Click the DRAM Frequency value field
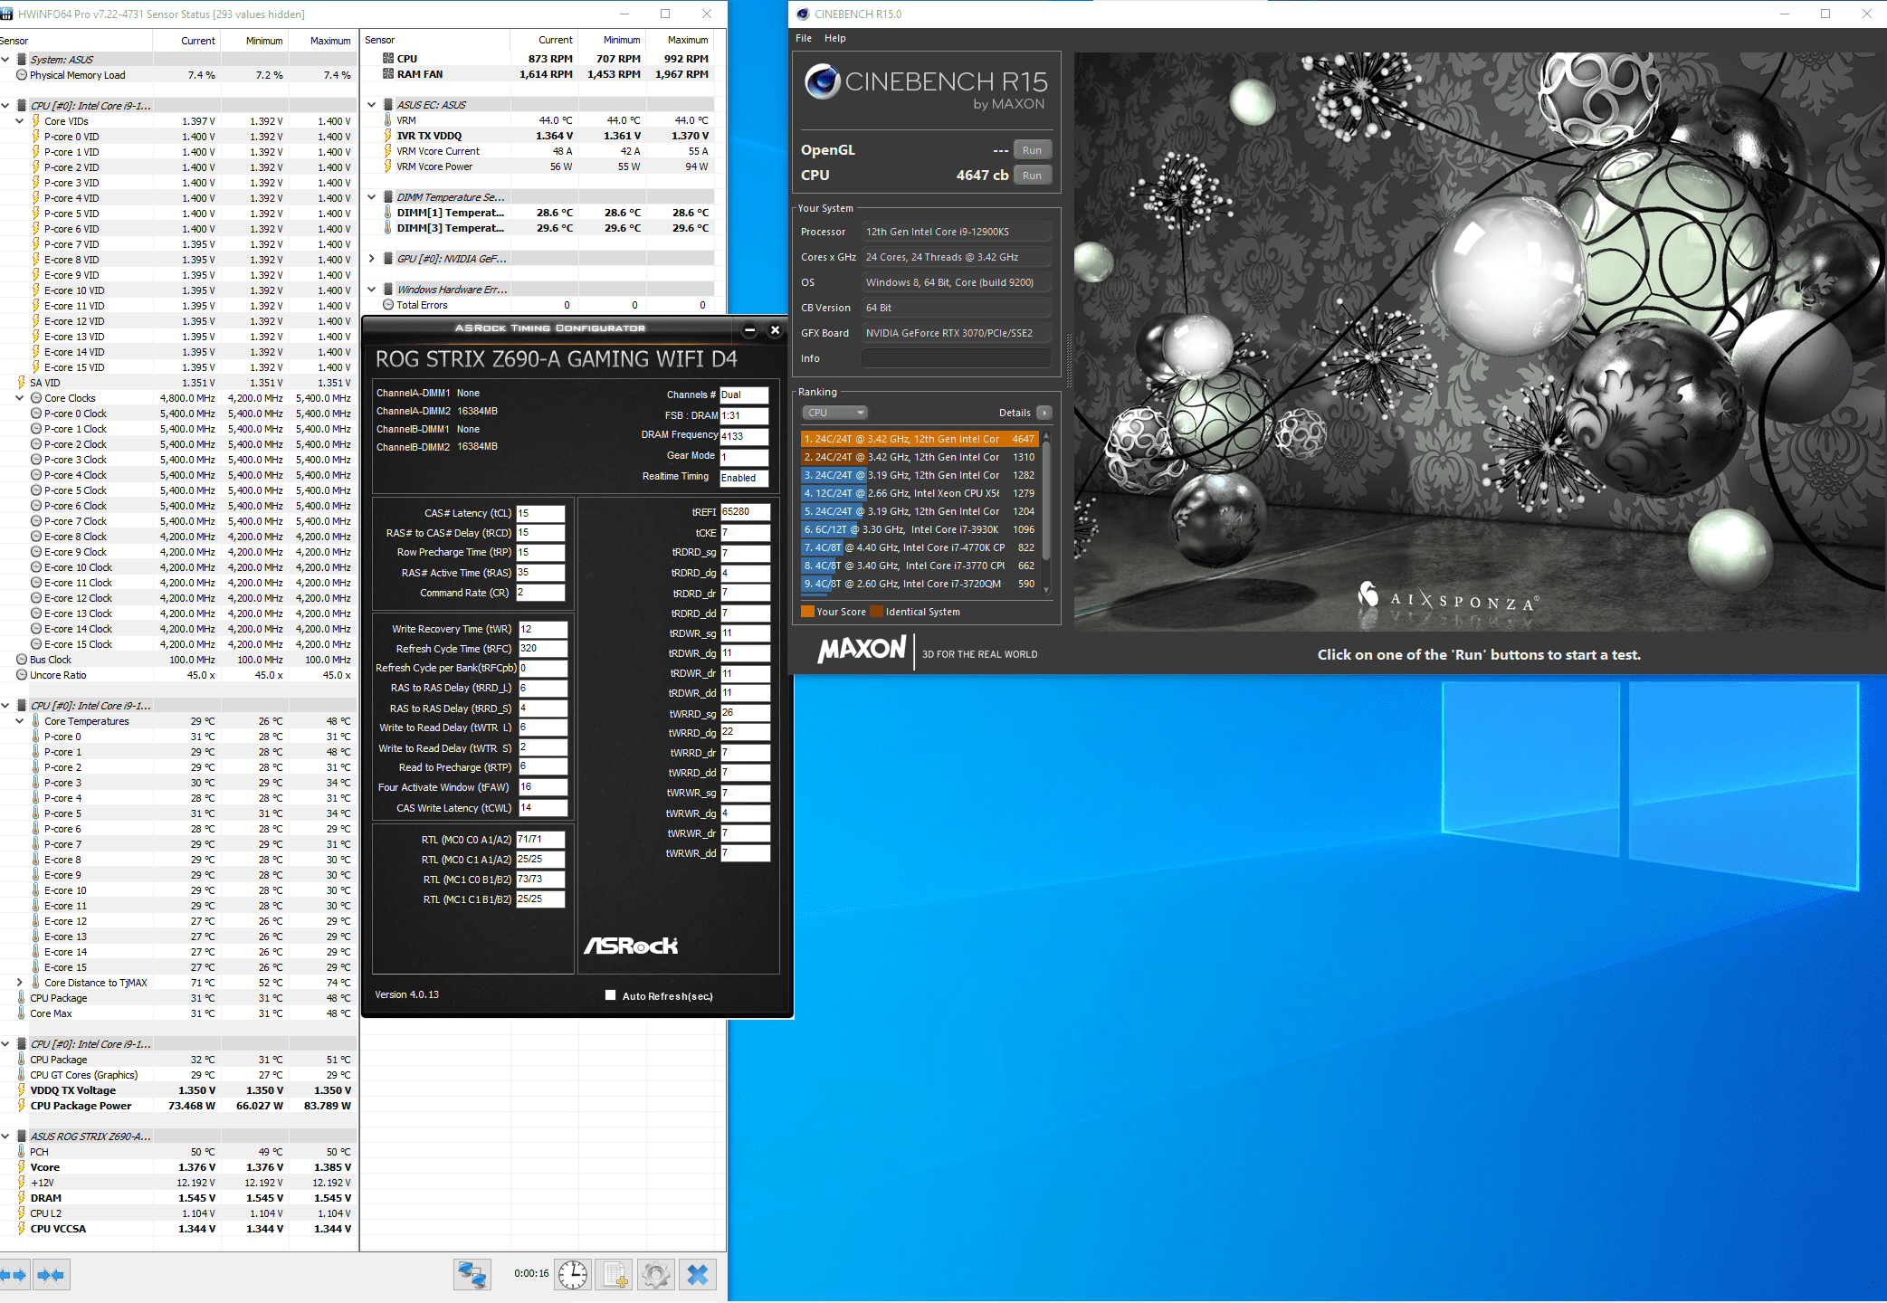The image size is (1887, 1303). click(x=744, y=436)
